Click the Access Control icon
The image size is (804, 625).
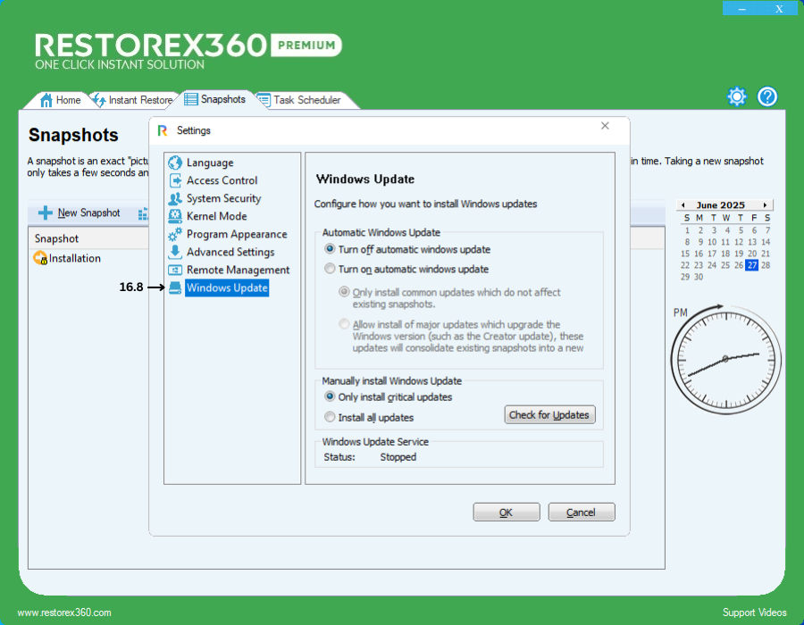point(175,180)
